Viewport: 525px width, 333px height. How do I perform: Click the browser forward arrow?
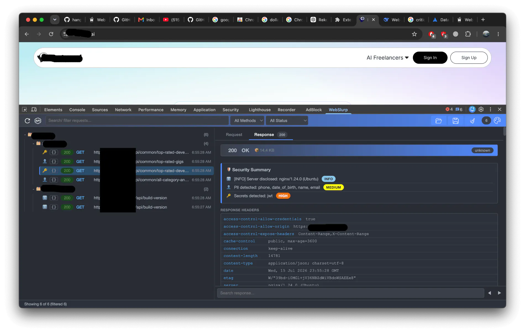tap(39, 34)
